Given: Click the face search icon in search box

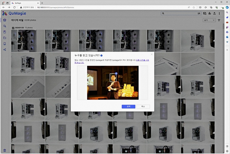Looking at the screenshot, I should pos(199,13).
